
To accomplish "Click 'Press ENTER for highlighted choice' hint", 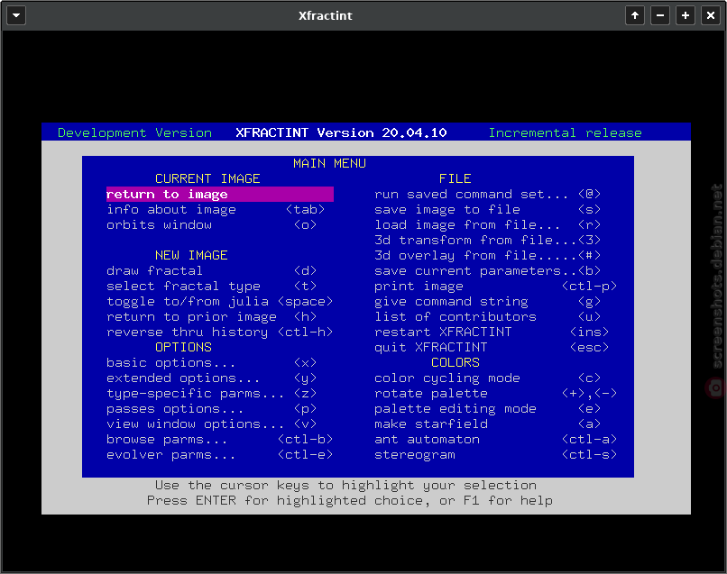I will pos(288,500).
